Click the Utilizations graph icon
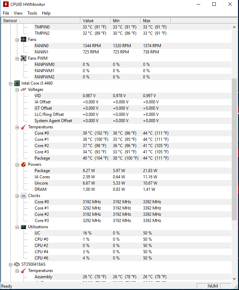The width and height of the screenshot is (239, 290). click(x=24, y=227)
